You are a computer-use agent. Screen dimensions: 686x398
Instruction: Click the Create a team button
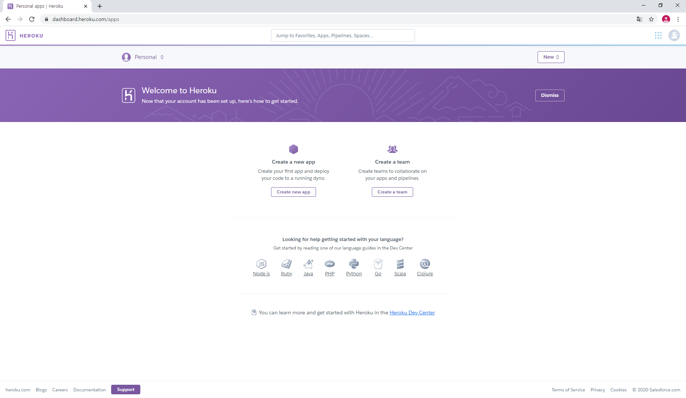tap(392, 192)
